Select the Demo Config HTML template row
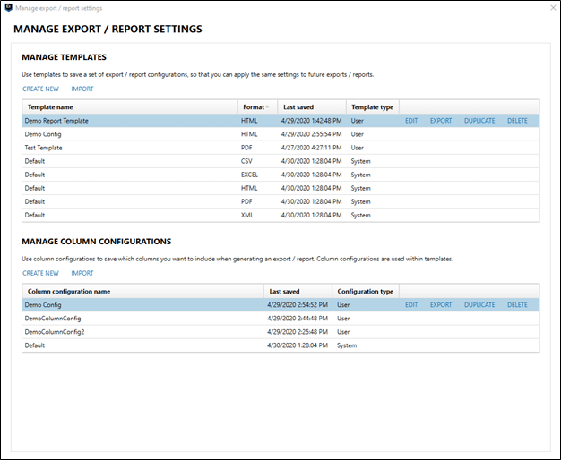Image resolution: width=561 pixels, height=460 pixels. pyautogui.click(x=280, y=134)
